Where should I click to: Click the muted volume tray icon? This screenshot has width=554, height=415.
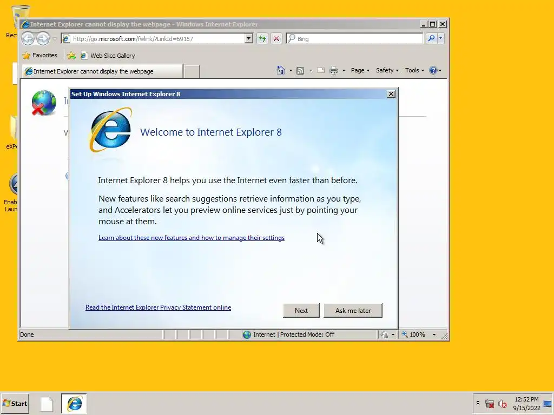[x=503, y=403]
